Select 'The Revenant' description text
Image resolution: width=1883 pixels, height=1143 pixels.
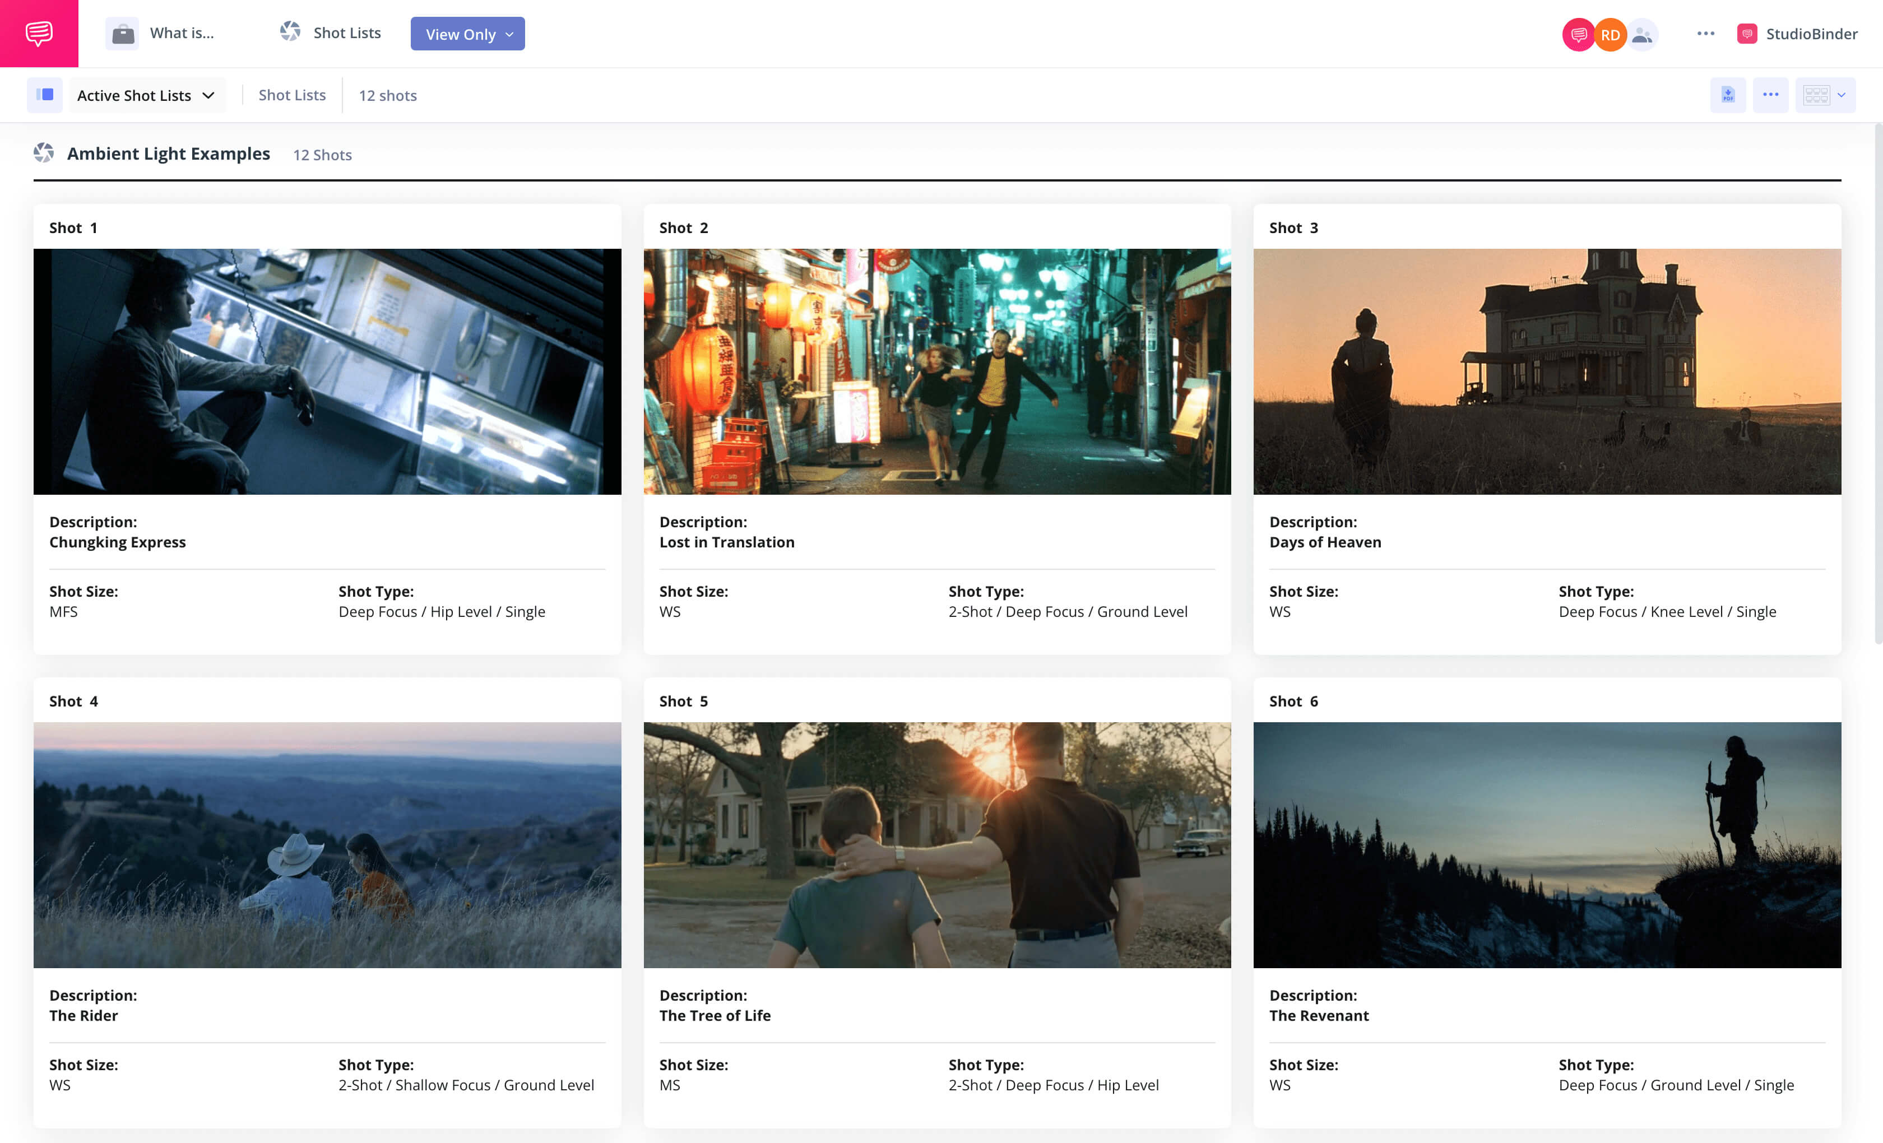click(1319, 1015)
